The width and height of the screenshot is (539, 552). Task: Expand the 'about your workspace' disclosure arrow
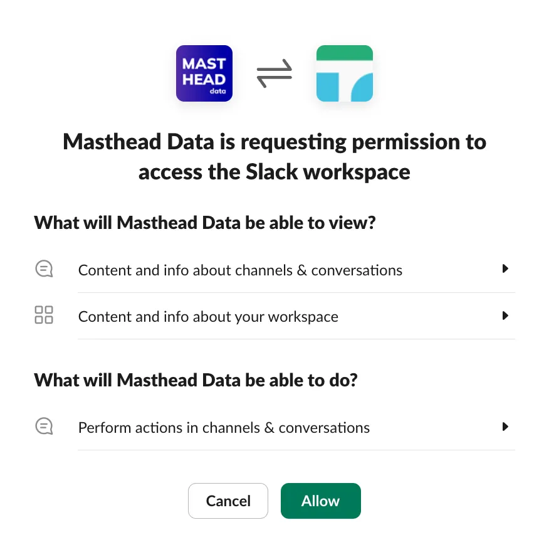pyautogui.click(x=505, y=316)
